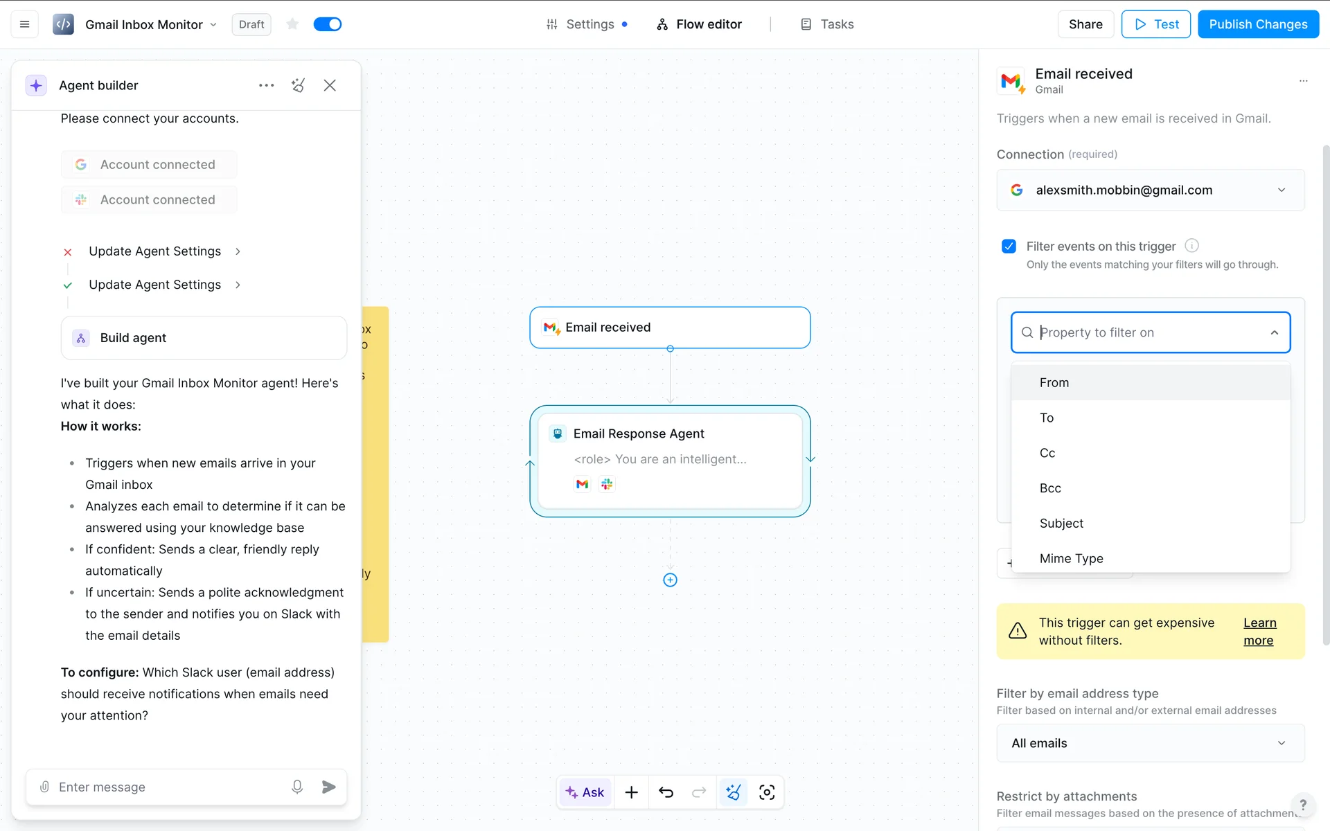Click the send message arrow icon
The width and height of the screenshot is (1330, 831).
coord(329,787)
